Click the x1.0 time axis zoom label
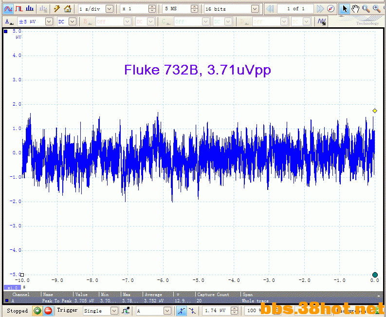 coord(12,287)
